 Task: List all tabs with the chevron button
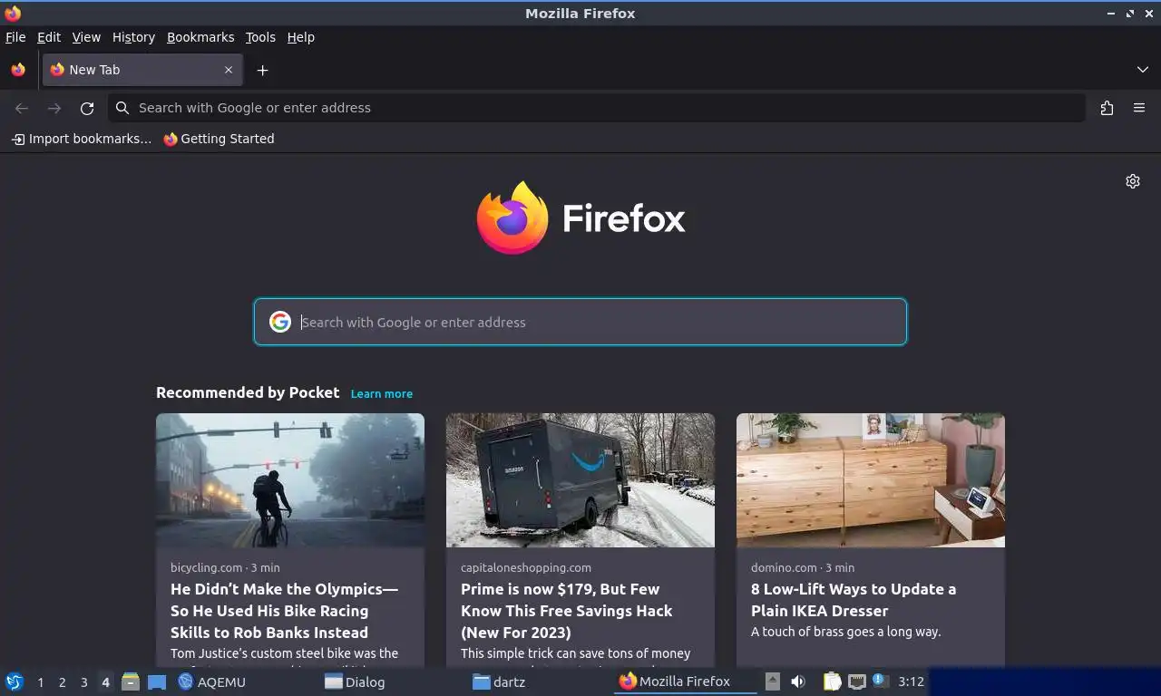[1143, 70]
